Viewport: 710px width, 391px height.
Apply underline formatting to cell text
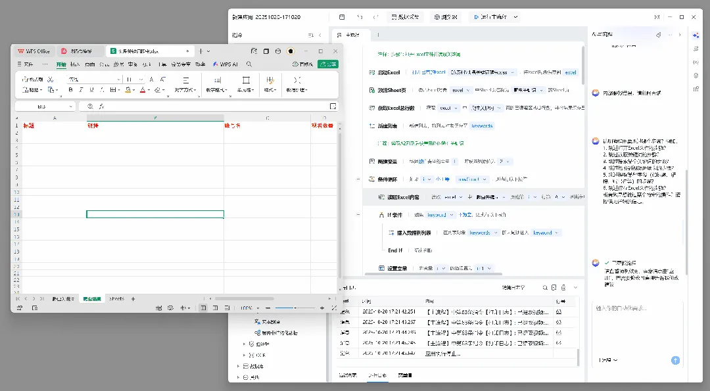(x=91, y=90)
